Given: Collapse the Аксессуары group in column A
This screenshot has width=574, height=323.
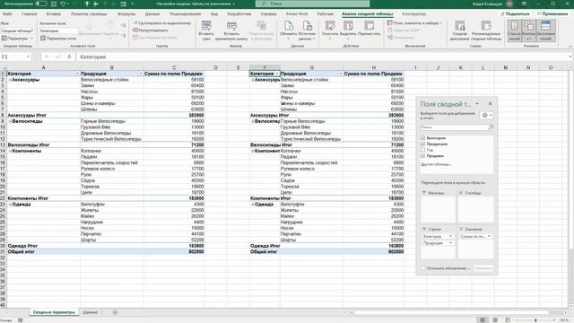Looking at the screenshot, I should tap(10, 80).
